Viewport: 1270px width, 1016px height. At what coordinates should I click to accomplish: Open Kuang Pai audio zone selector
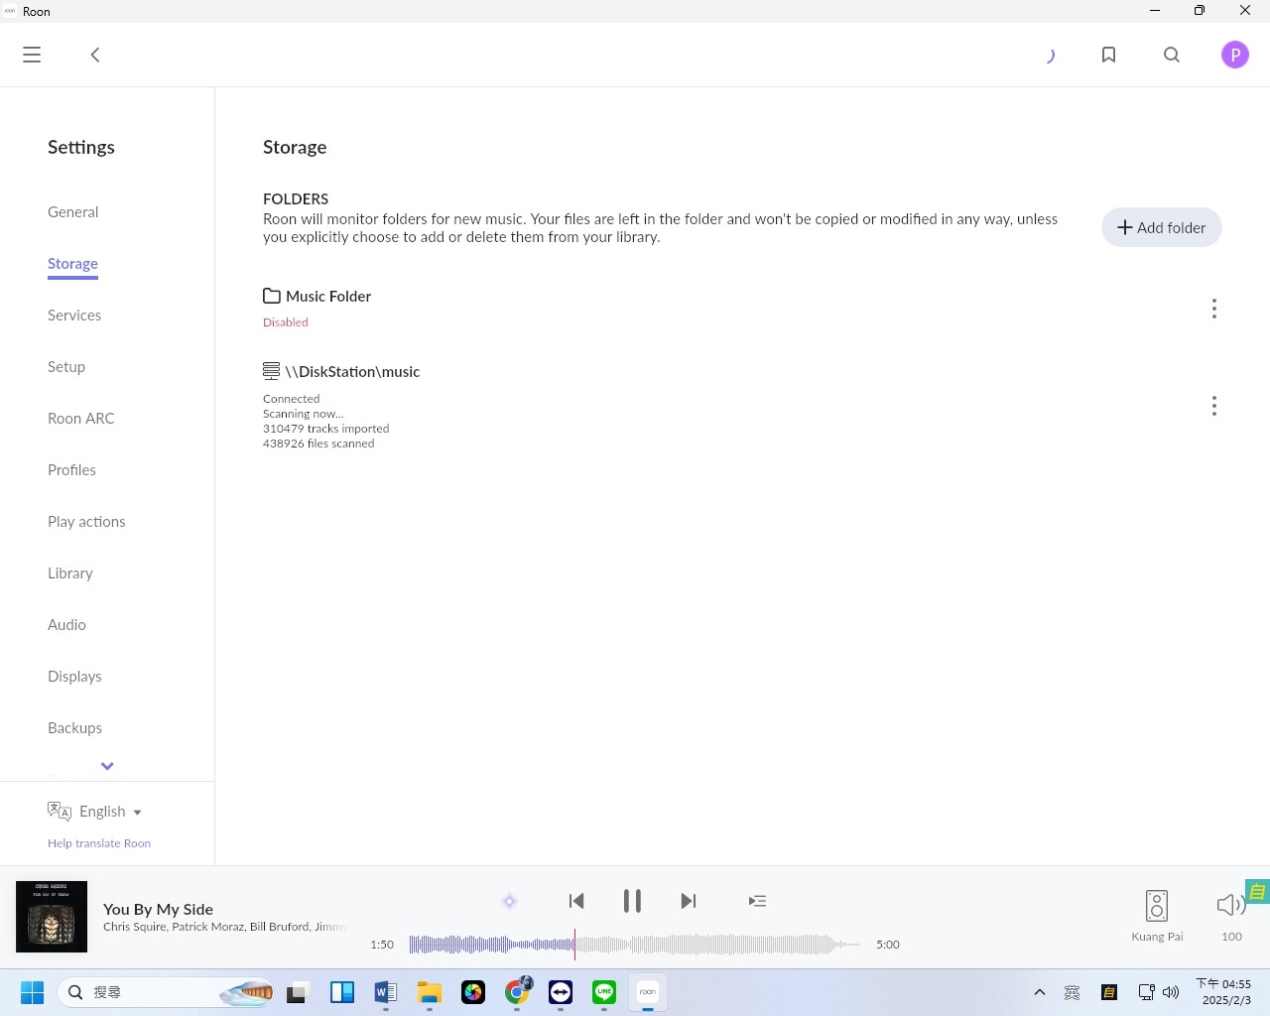point(1157,915)
